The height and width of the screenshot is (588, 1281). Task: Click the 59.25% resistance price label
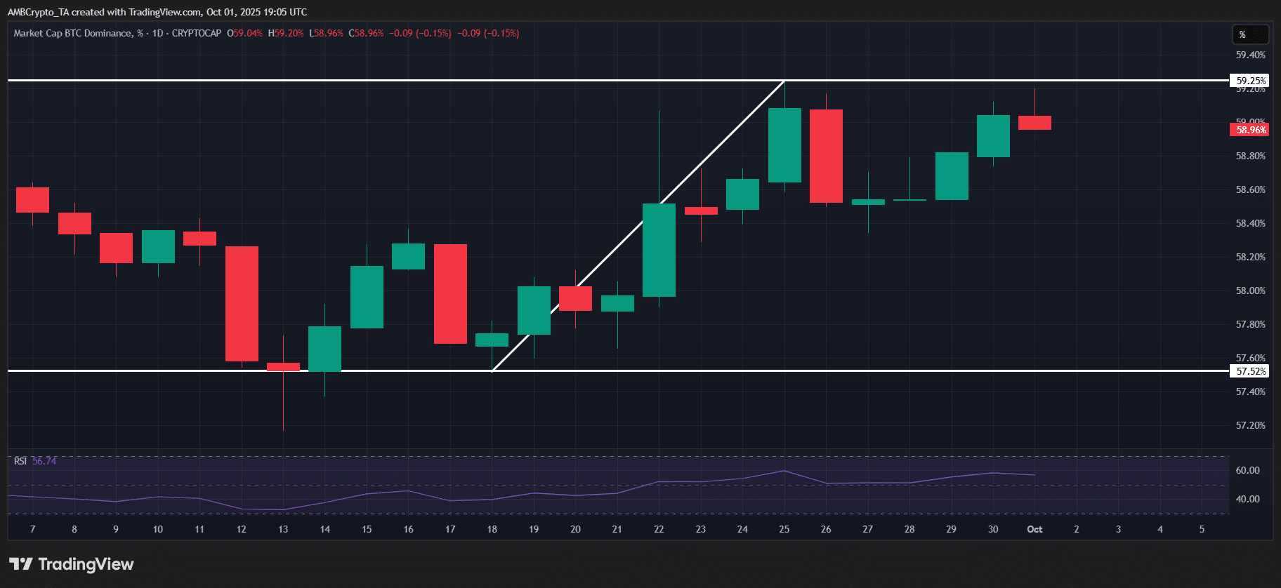[x=1251, y=81]
